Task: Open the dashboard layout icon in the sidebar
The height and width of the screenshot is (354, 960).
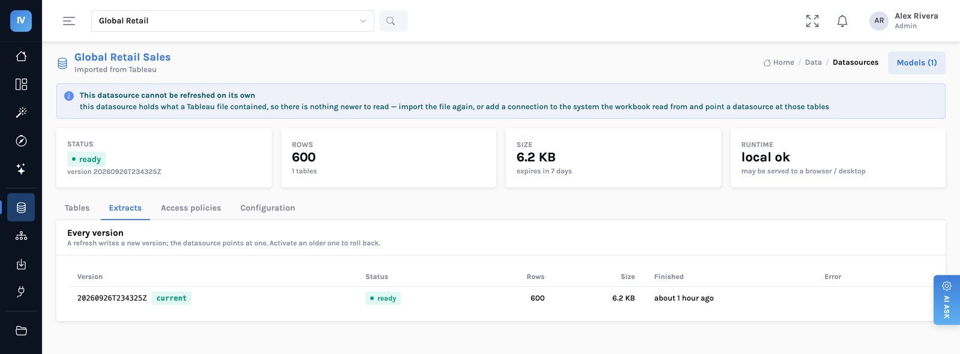Action: (x=21, y=84)
